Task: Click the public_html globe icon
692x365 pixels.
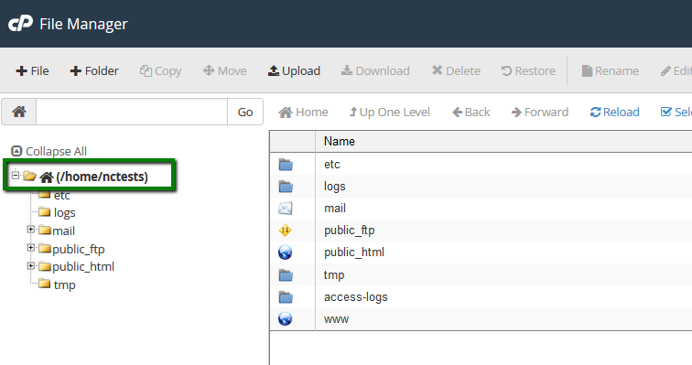Action: click(x=285, y=252)
